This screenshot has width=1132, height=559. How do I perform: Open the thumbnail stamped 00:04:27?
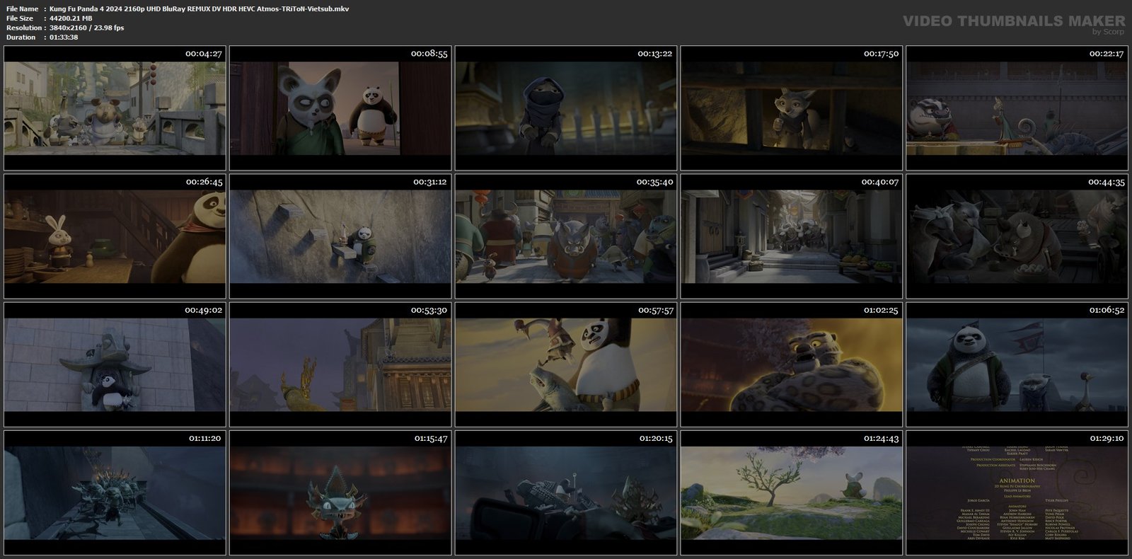tap(115, 108)
